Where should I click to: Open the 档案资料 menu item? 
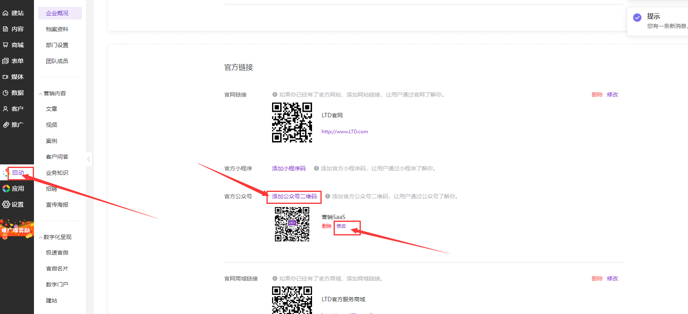pos(57,29)
